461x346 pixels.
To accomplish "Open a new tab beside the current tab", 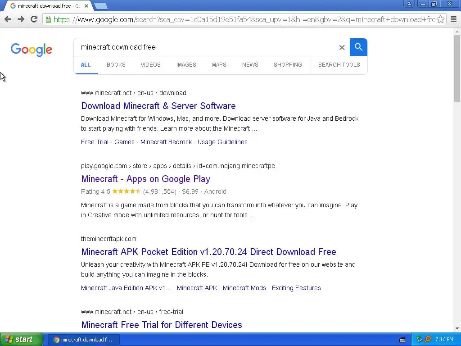I will [x=101, y=5].
